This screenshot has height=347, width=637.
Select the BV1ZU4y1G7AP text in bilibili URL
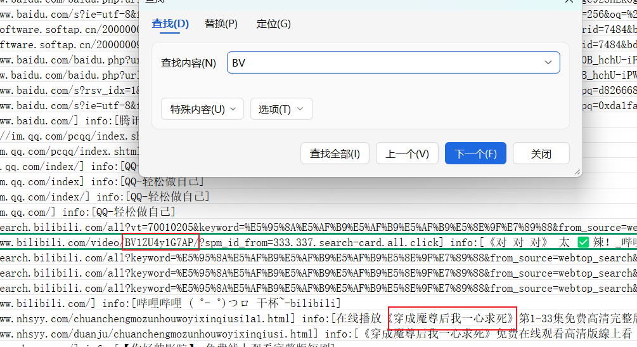[159, 243]
